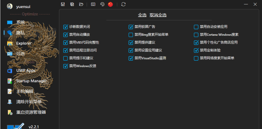Click the 清除开始菜单 icon

tap(10, 102)
